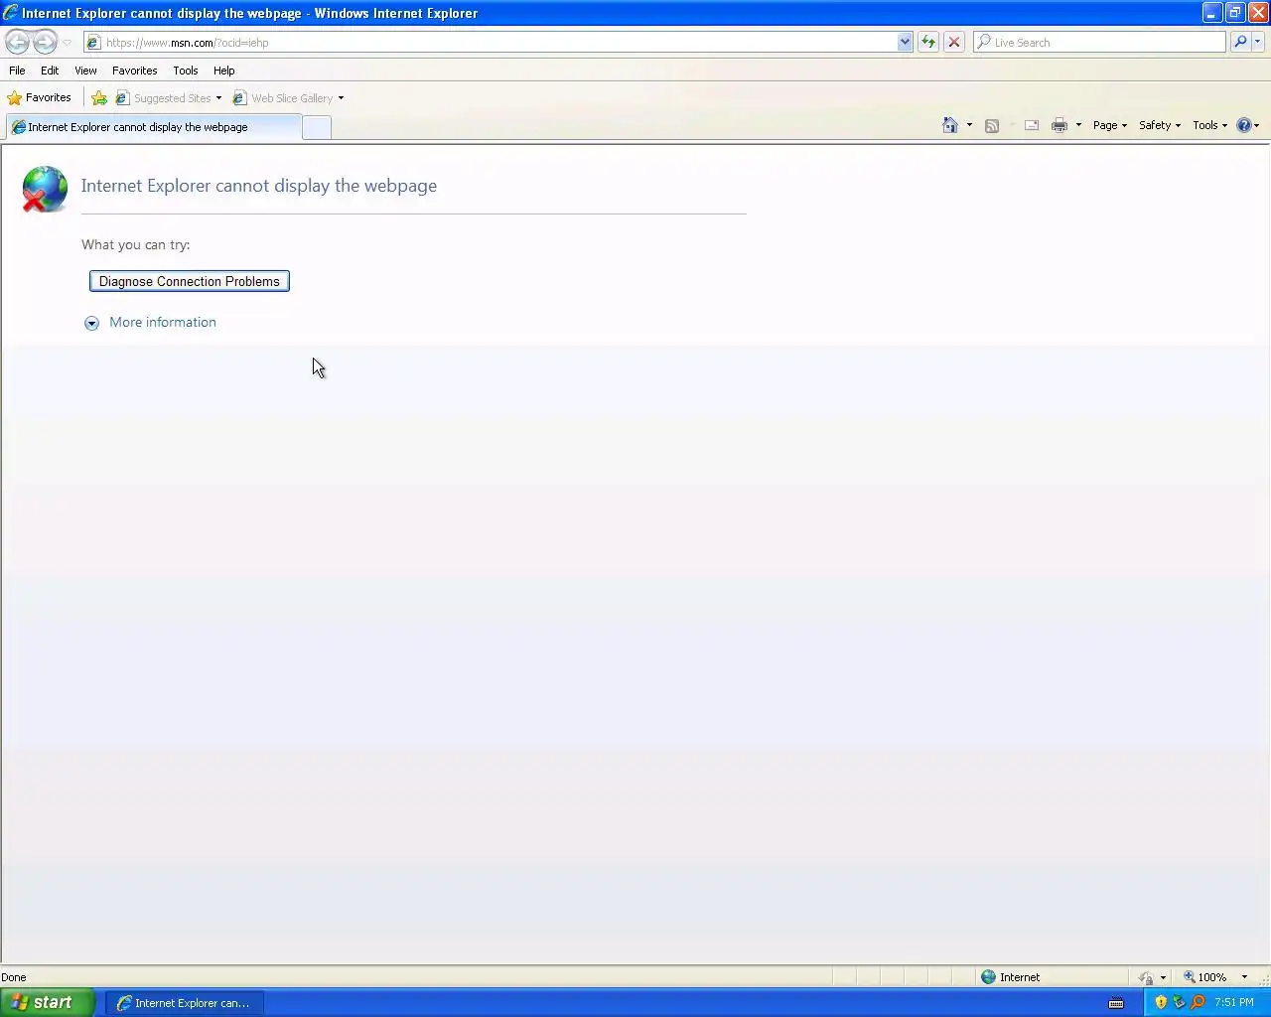Click the globe with red X error icon
The width and height of the screenshot is (1271, 1017).
(45, 189)
